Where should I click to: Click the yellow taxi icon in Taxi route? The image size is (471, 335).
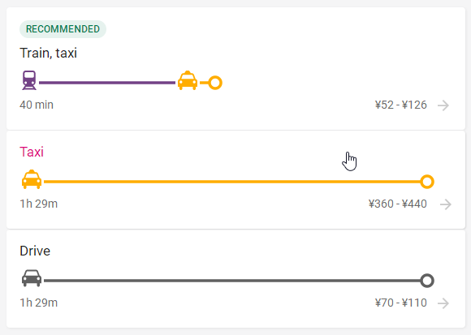32,179
